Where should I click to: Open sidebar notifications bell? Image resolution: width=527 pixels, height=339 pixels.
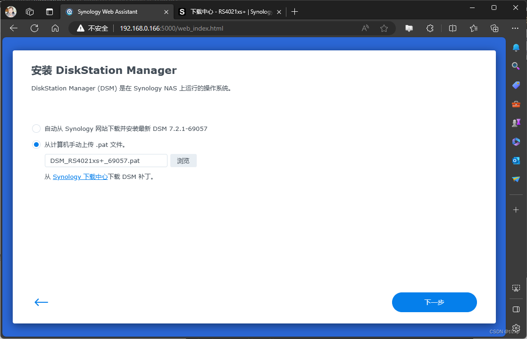pyautogui.click(x=516, y=47)
